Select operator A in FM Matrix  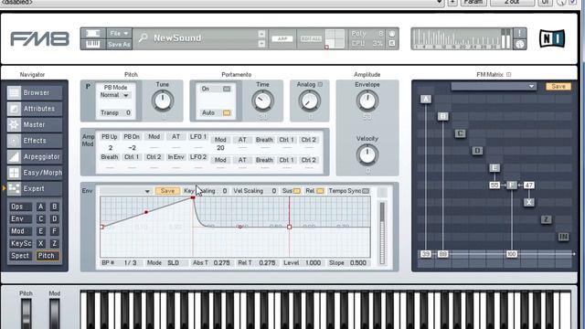[x=426, y=99]
